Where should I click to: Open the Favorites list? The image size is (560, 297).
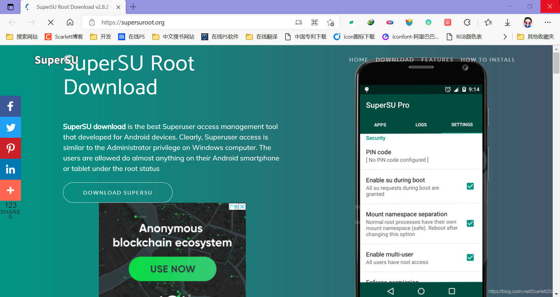tap(488, 22)
